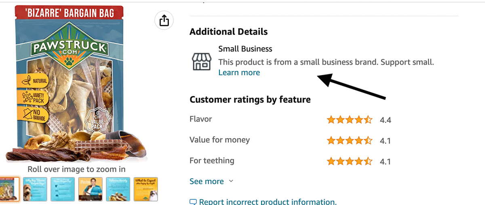Click the report speech bubble icon
The image size is (485, 205).
[193, 202]
